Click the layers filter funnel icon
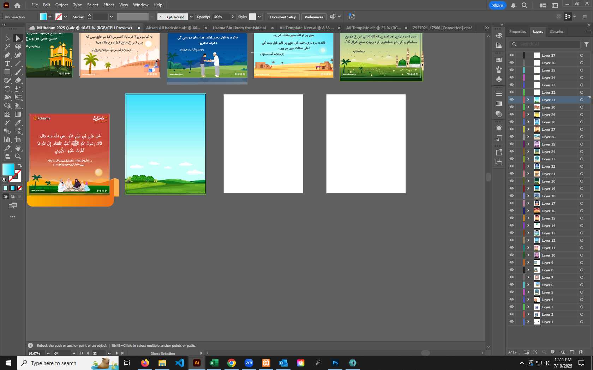This screenshot has height=370, width=593. tap(586, 44)
